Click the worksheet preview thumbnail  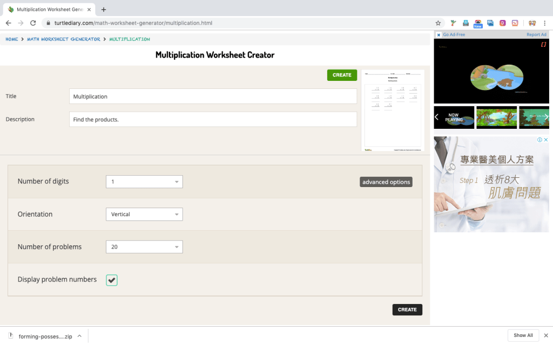pos(393,111)
